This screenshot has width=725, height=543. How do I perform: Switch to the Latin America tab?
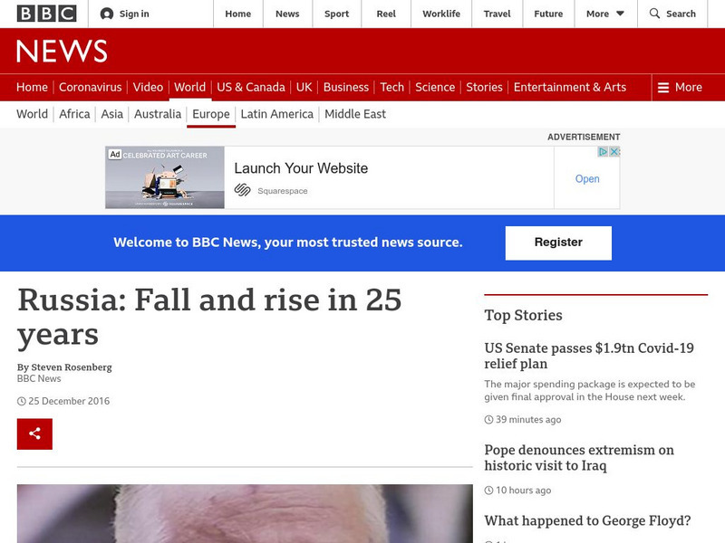point(276,114)
